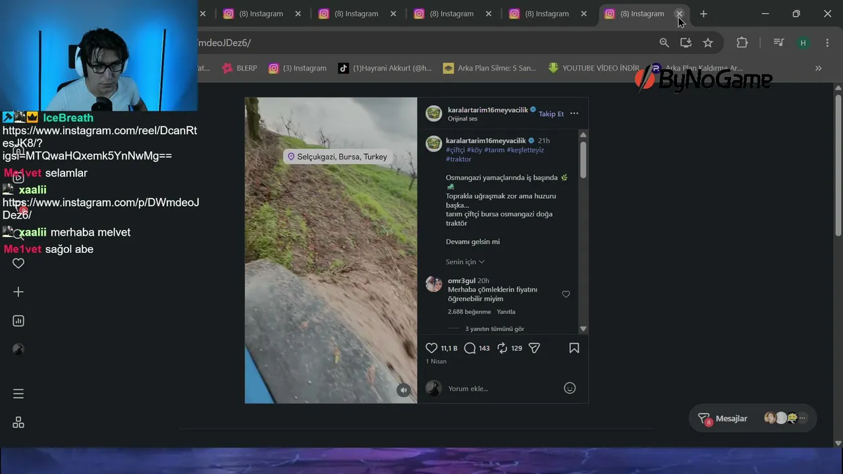Open the omr3gul username link
Screen dimensions: 843x474
(x=462, y=280)
